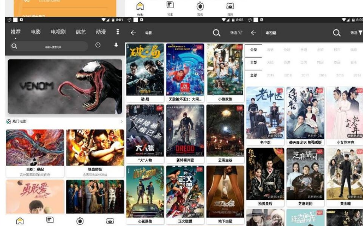Viewport: 363px width, 226px height.
Task: Expand 热门电影 section with the chevron arrow
Action: [122, 121]
